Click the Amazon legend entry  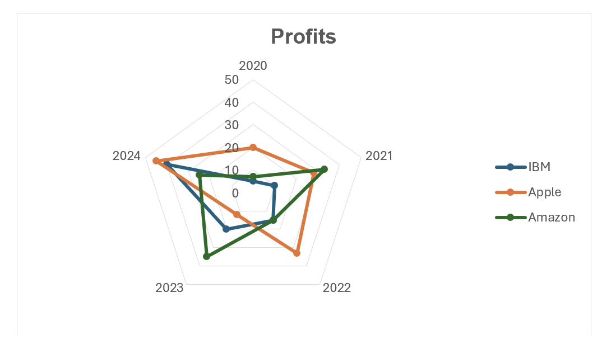(535, 217)
